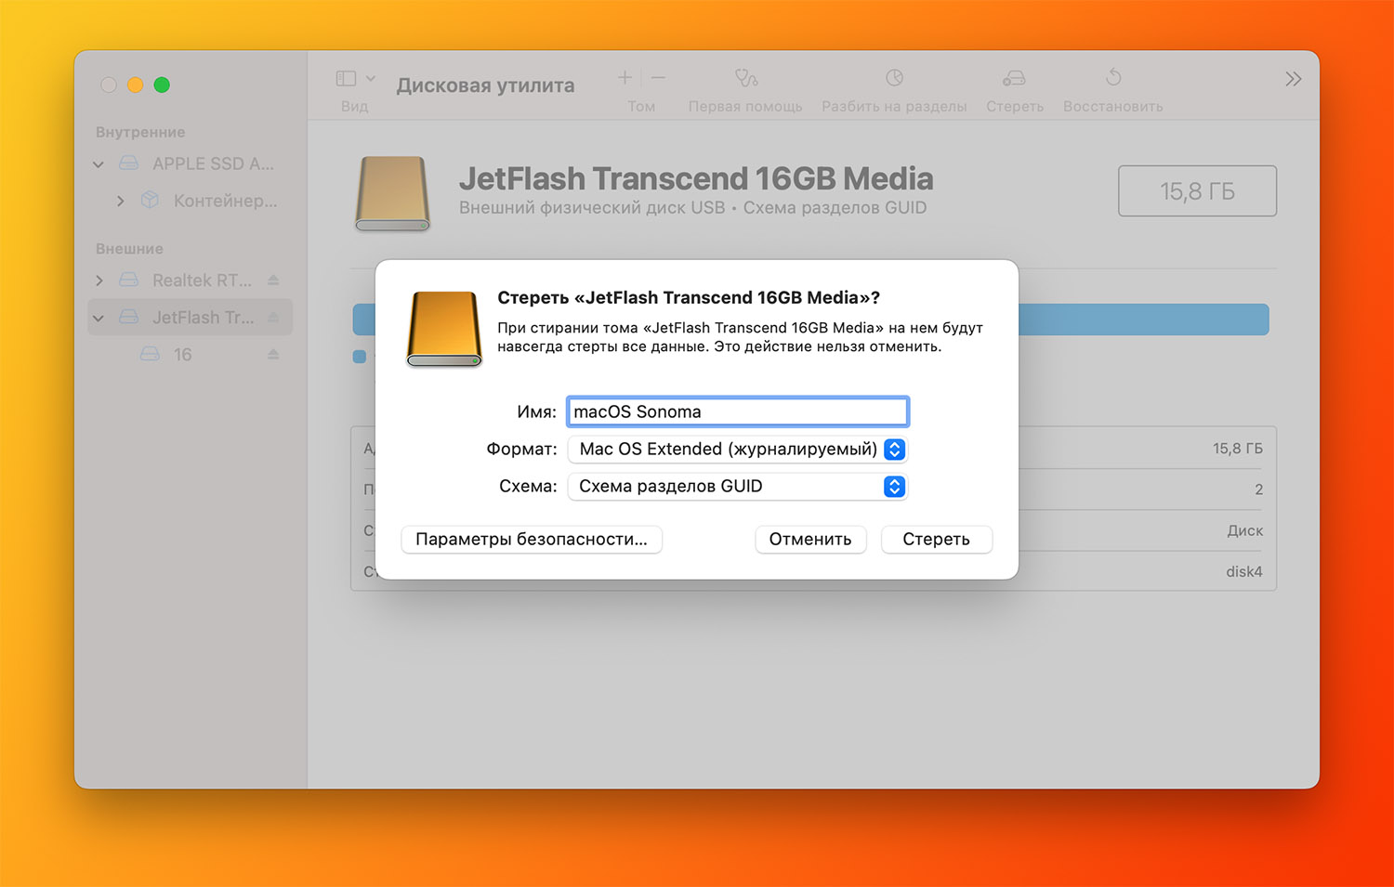Collapse the JetFlash Tr disk entry
This screenshot has height=887, width=1394.
tap(99, 318)
